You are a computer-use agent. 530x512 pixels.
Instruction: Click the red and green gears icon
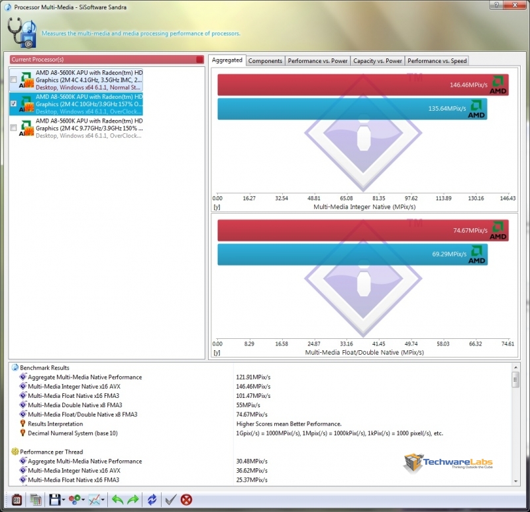click(x=74, y=499)
